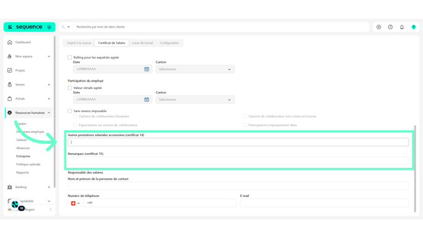Open the Salaires submenu item
This screenshot has width=423, height=238.
click(22, 140)
